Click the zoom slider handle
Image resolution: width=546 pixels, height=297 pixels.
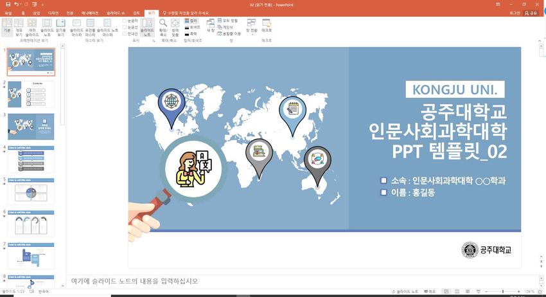[x=502, y=291]
